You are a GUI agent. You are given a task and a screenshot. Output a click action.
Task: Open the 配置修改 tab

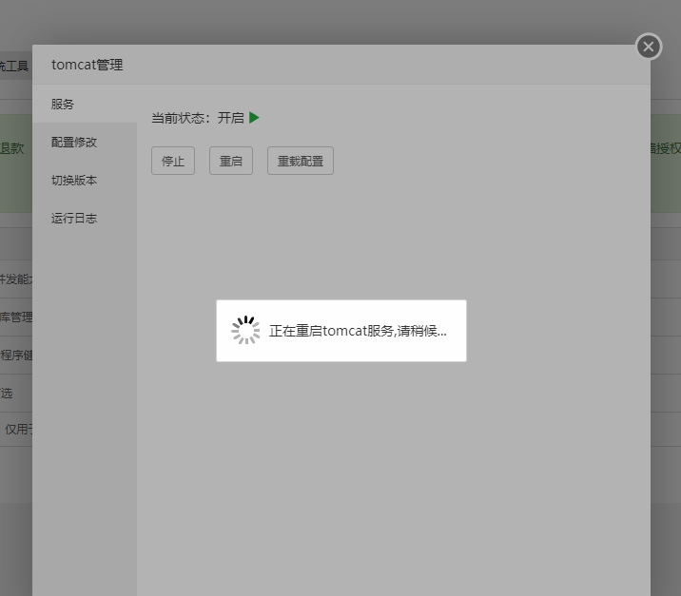(x=85, y=142)
